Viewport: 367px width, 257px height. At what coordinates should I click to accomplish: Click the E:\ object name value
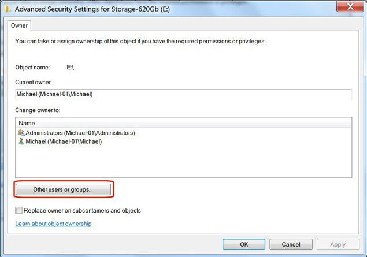[71, 68]
